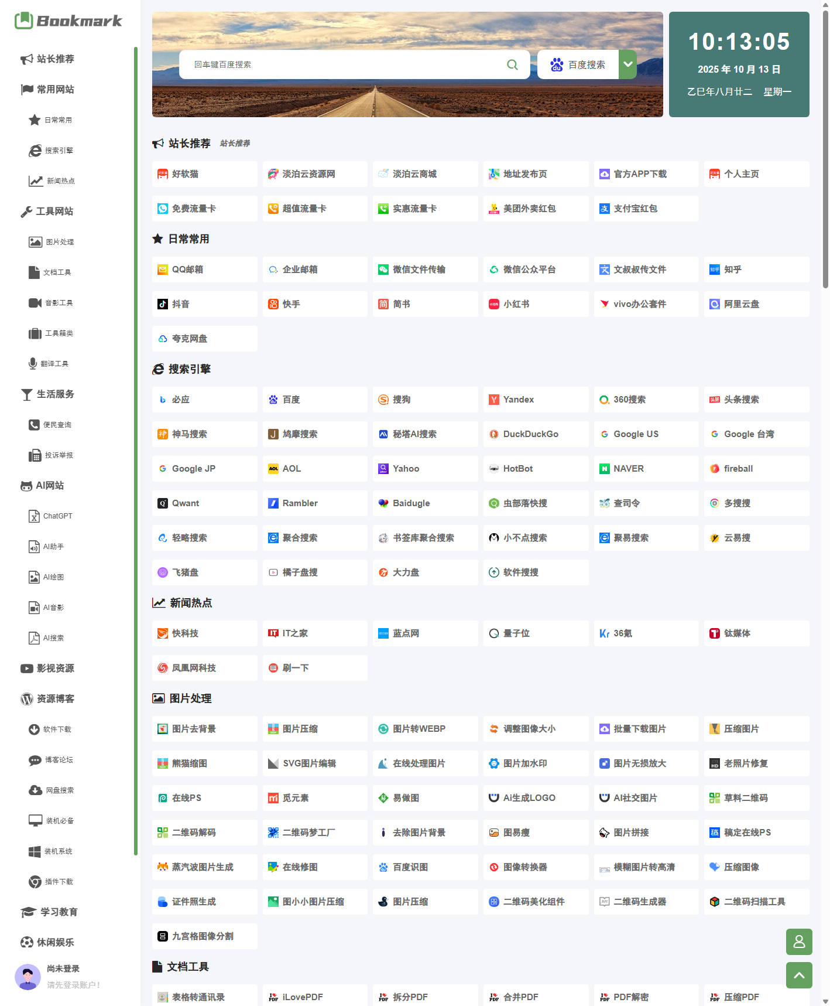The image size is (830, 1006).
Task: Open 文档工具 sidebar item
Action: (50, 272)
